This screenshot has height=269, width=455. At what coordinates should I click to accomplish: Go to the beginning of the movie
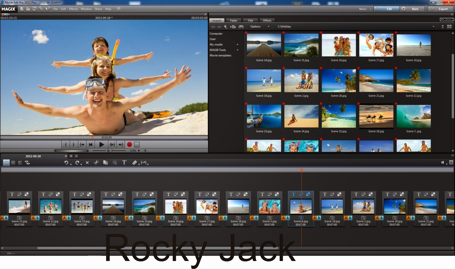click(x=91, y=144)
